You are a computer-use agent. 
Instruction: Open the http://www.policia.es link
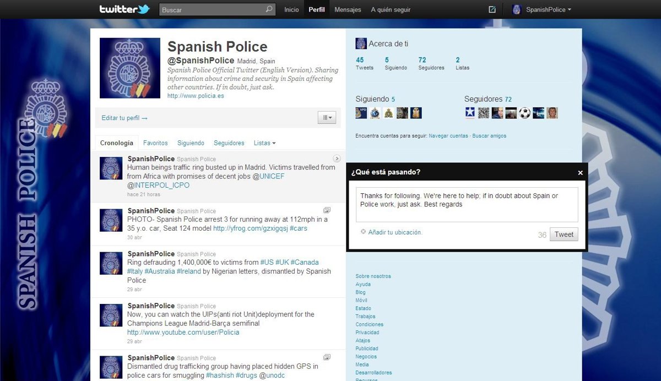point(196,96)
